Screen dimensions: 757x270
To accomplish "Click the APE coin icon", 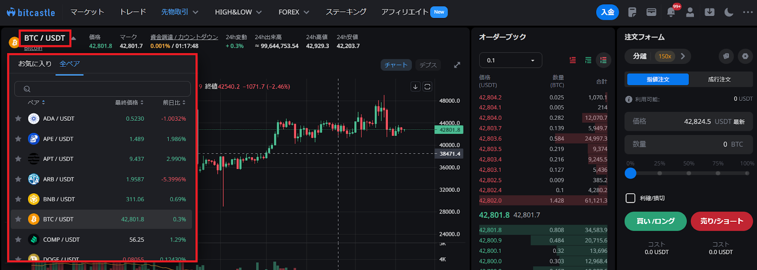I will click(34, 139).
